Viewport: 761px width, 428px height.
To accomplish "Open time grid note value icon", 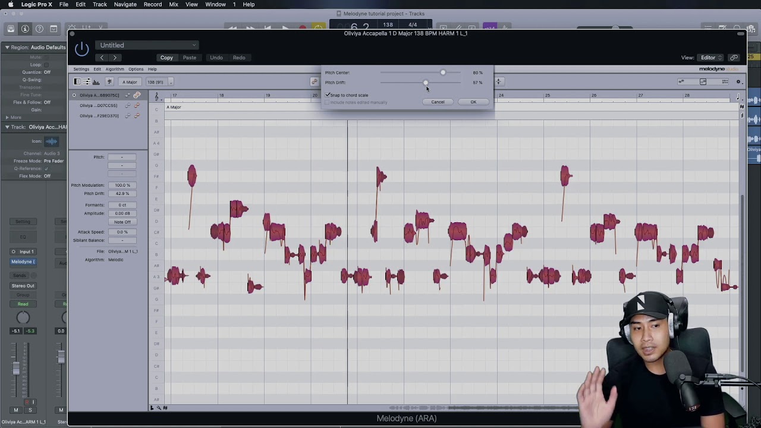I will click(738, 97).
